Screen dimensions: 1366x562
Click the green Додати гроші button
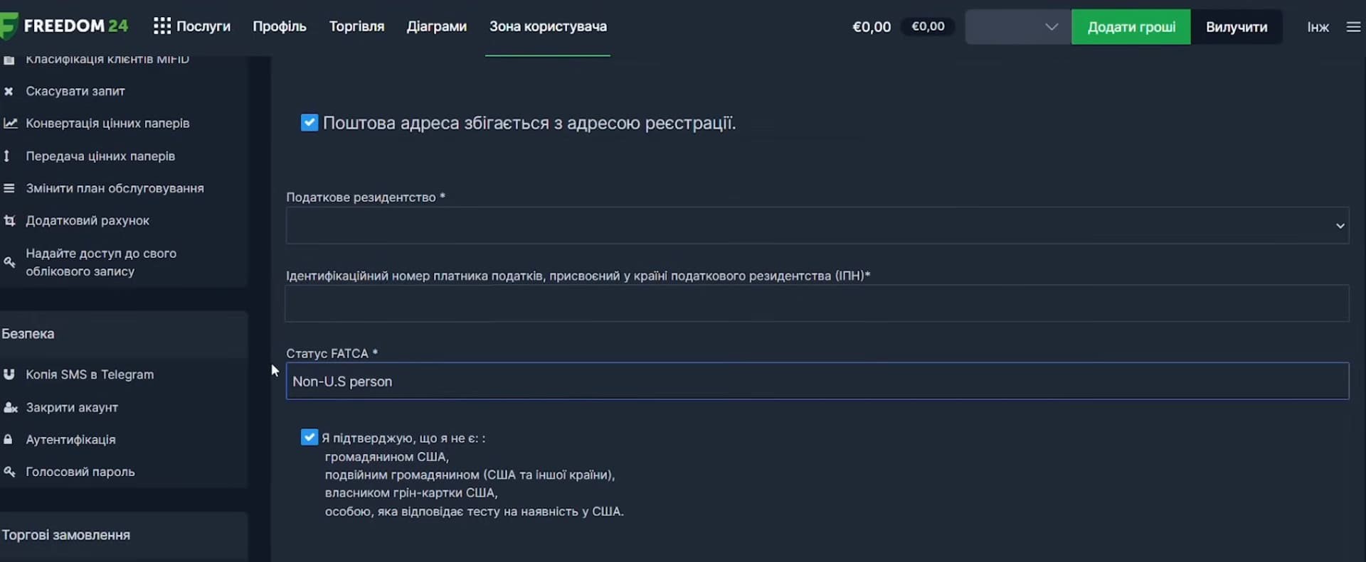coord(1131,27)
